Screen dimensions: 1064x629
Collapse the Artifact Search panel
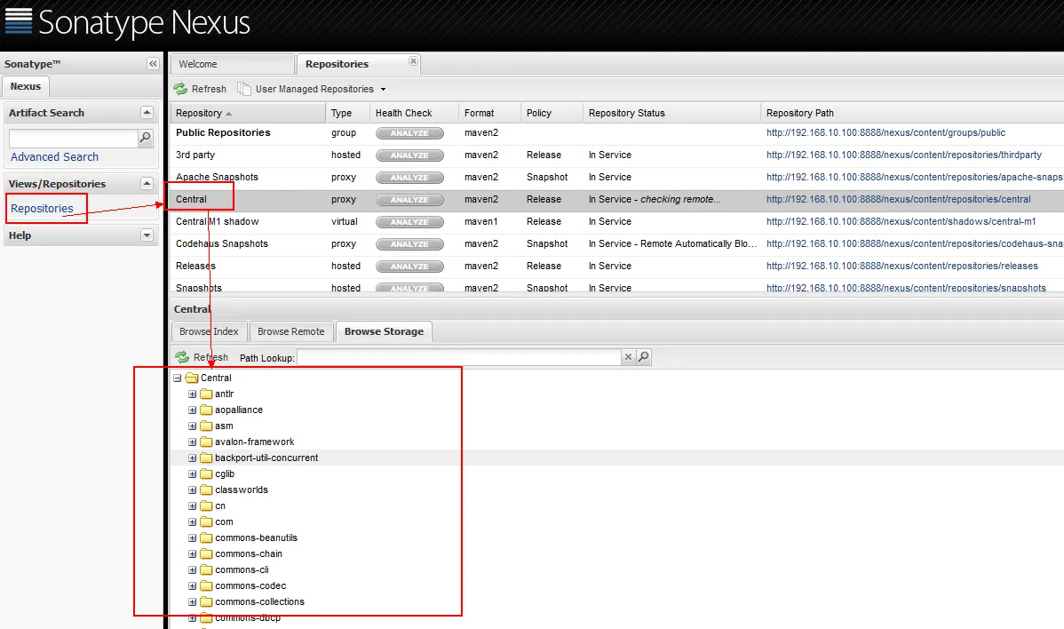(147, 113)
